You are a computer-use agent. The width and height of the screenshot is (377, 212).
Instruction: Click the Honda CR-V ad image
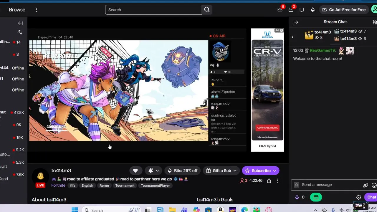pyautogui.click(x=267, y=90)
